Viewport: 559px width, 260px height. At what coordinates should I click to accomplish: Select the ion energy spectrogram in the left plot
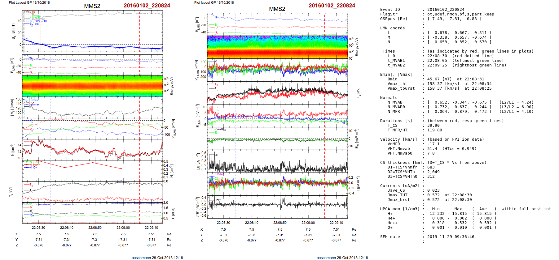pyautogui.click(x=92, y=86)
